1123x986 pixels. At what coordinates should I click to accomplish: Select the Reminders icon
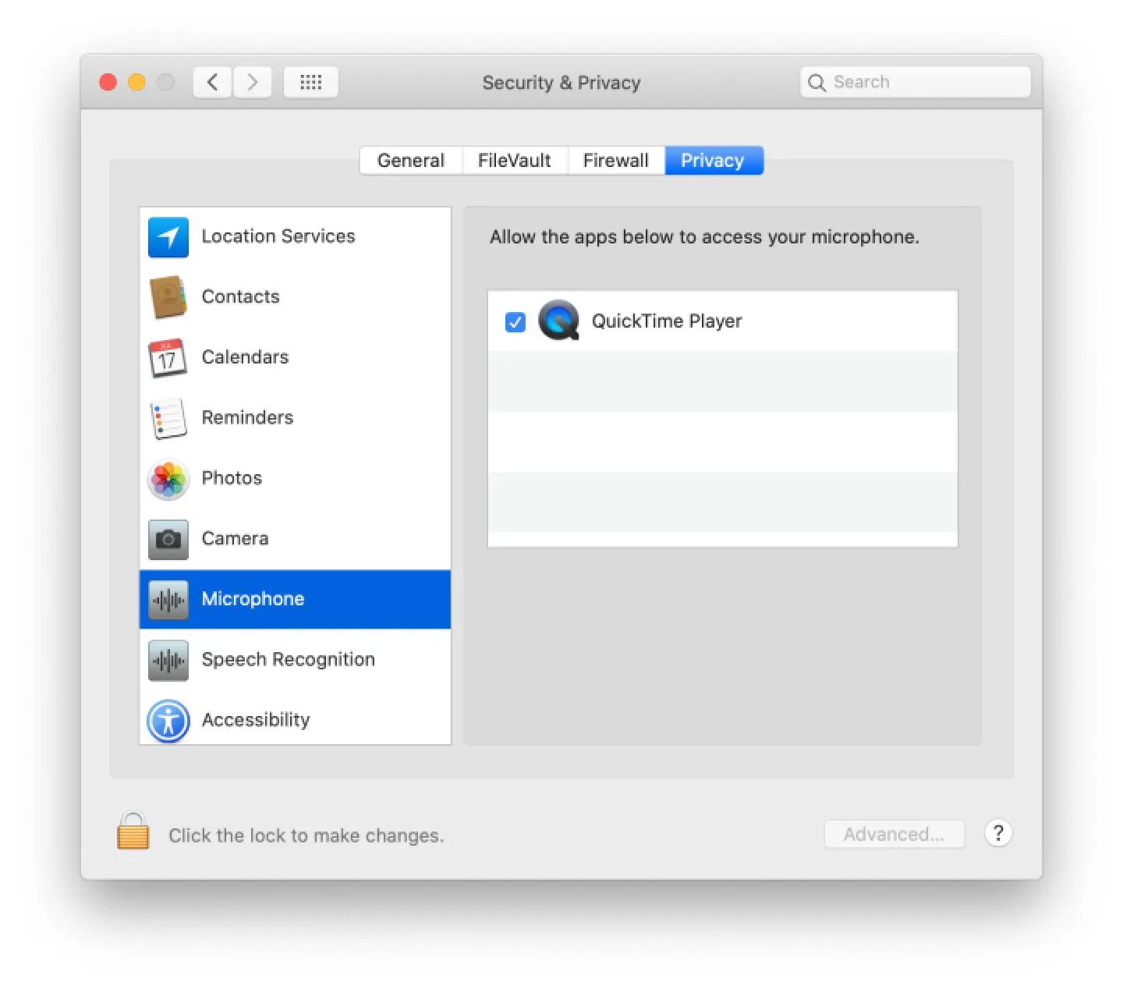(168, 418)
